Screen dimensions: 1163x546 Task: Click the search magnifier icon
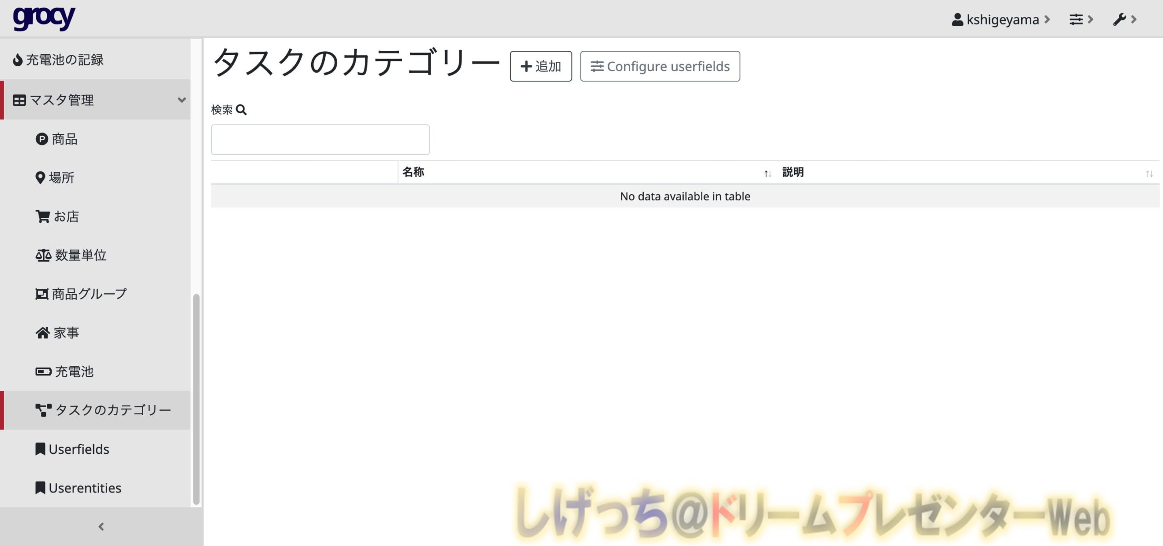pyautogui.click(x=242, y=110)
